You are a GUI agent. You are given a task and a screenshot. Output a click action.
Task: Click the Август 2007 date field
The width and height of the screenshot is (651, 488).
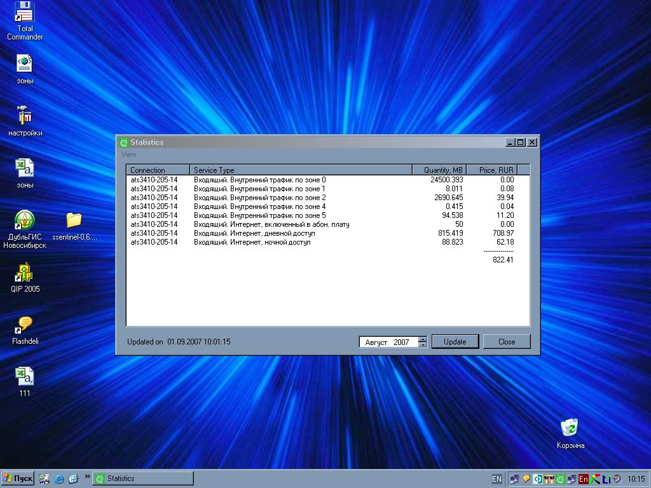(388, 342)
